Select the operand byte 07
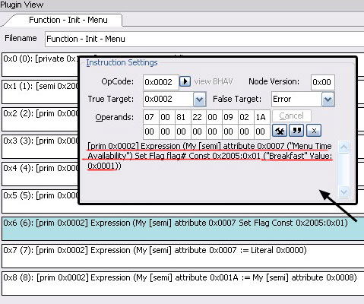 click(x=151, y=117)
